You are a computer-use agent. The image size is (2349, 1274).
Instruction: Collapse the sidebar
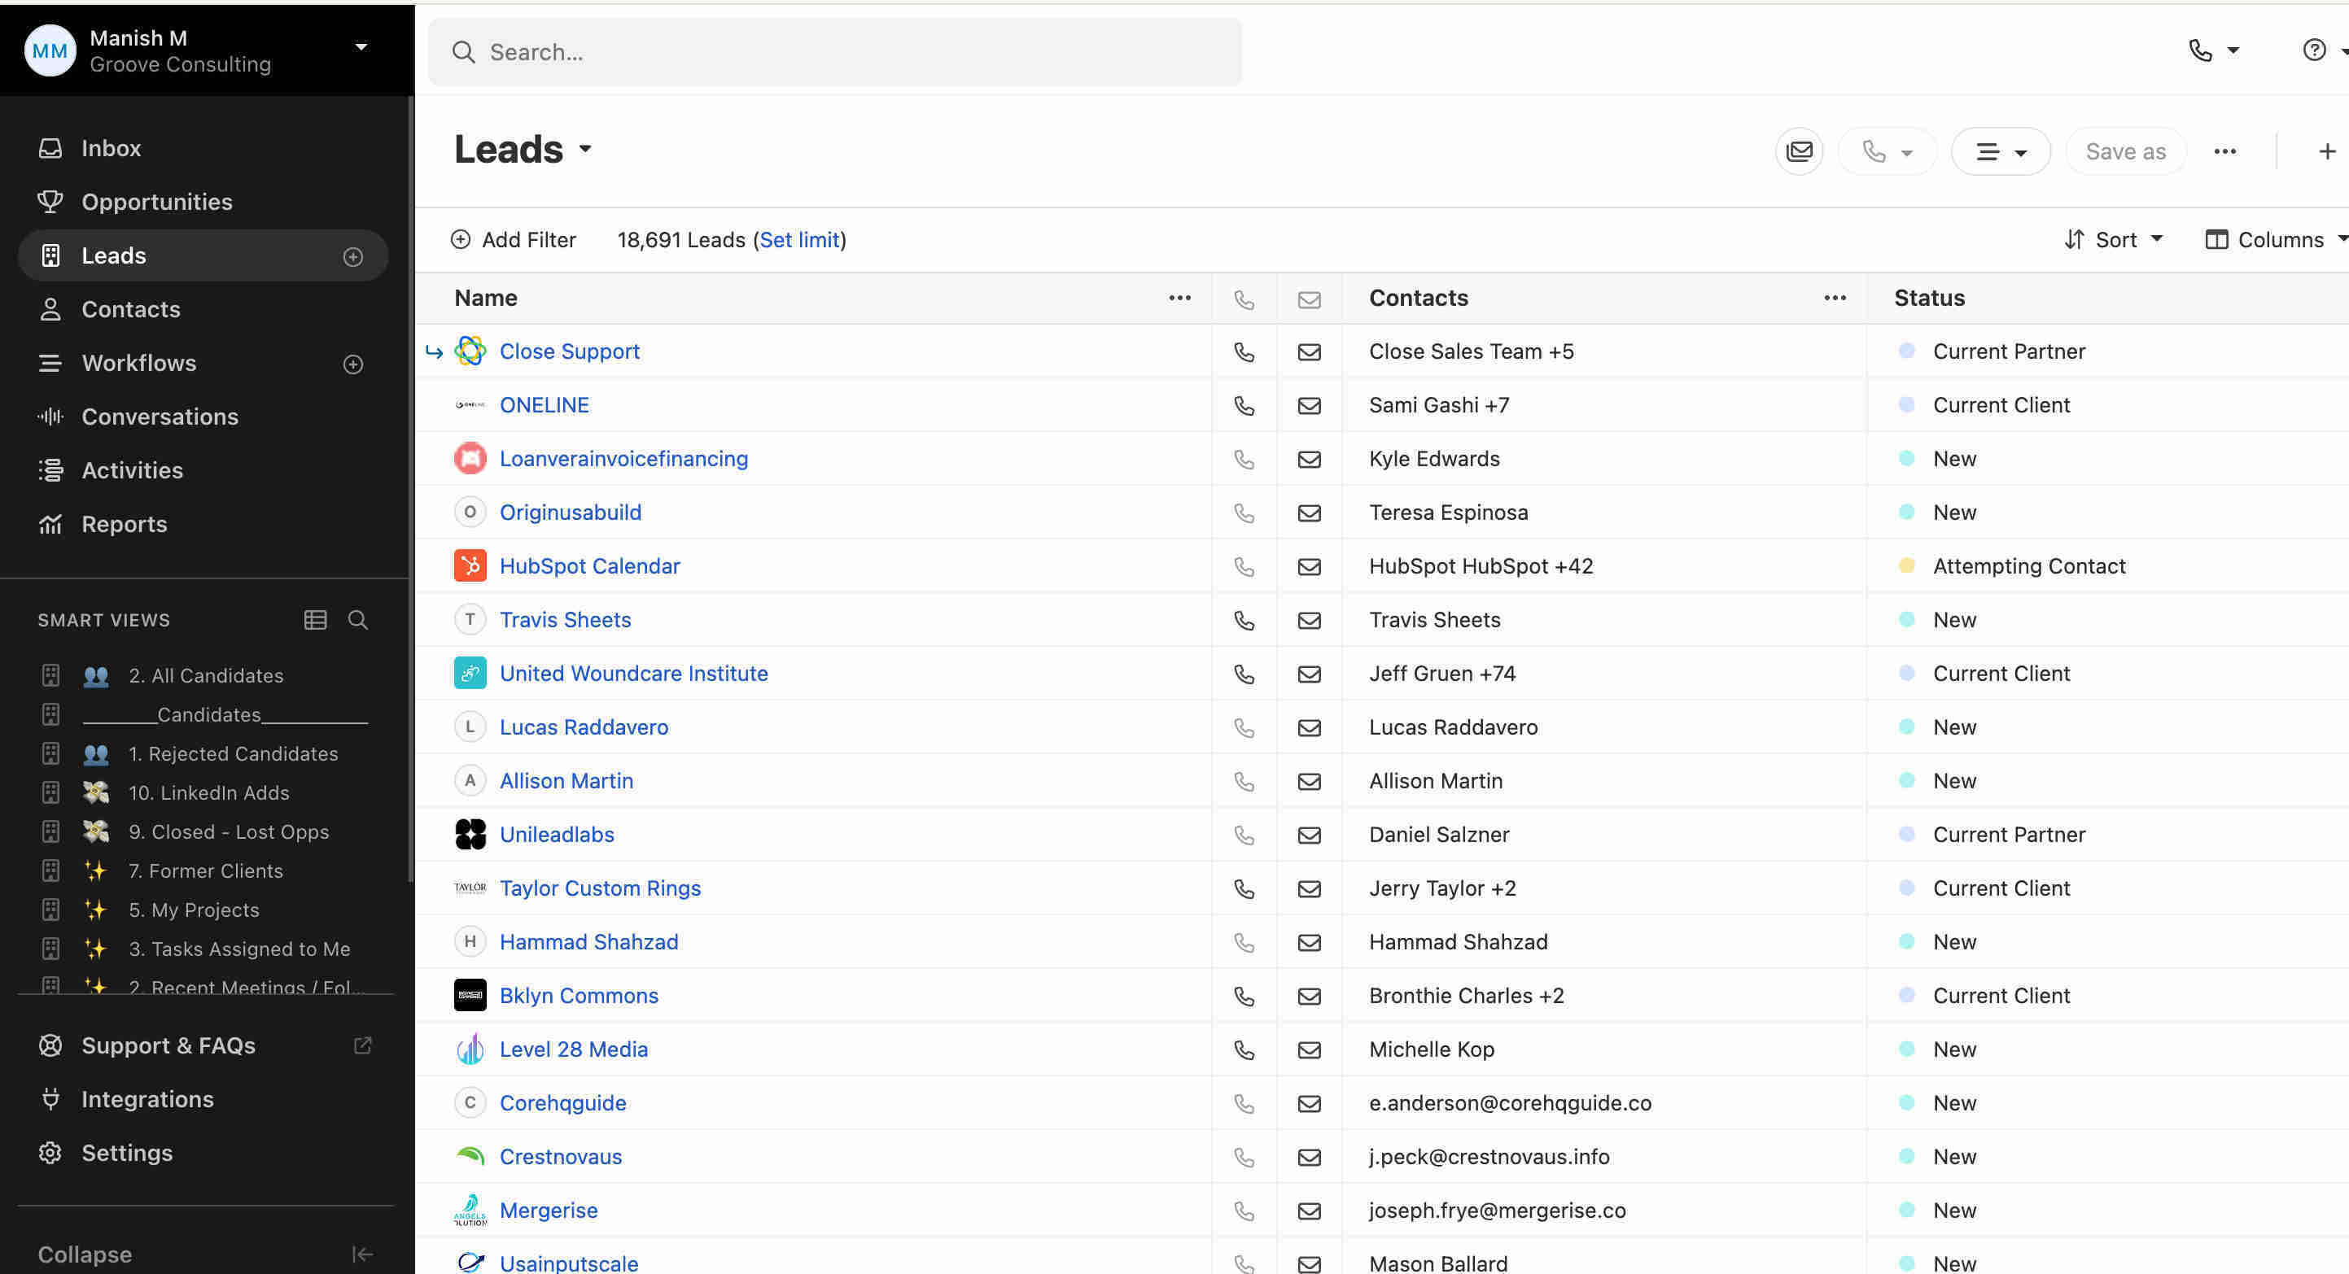(x=205, y=1254)
